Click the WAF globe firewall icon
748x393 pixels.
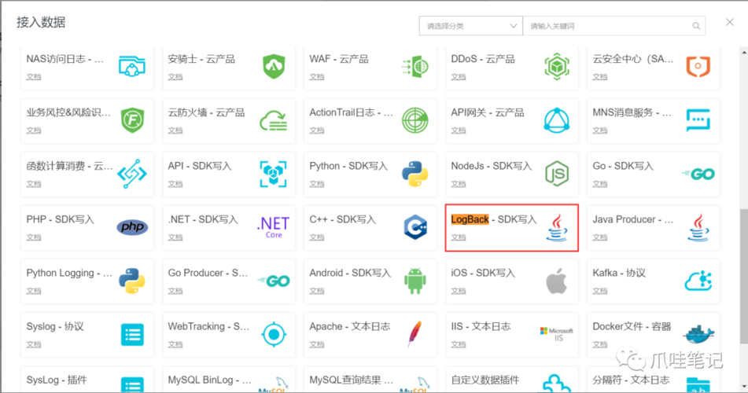click(x=415, y=67)
